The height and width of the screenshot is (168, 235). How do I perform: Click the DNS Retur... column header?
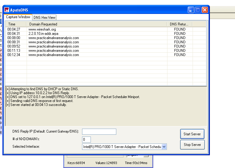coord(180,24)
